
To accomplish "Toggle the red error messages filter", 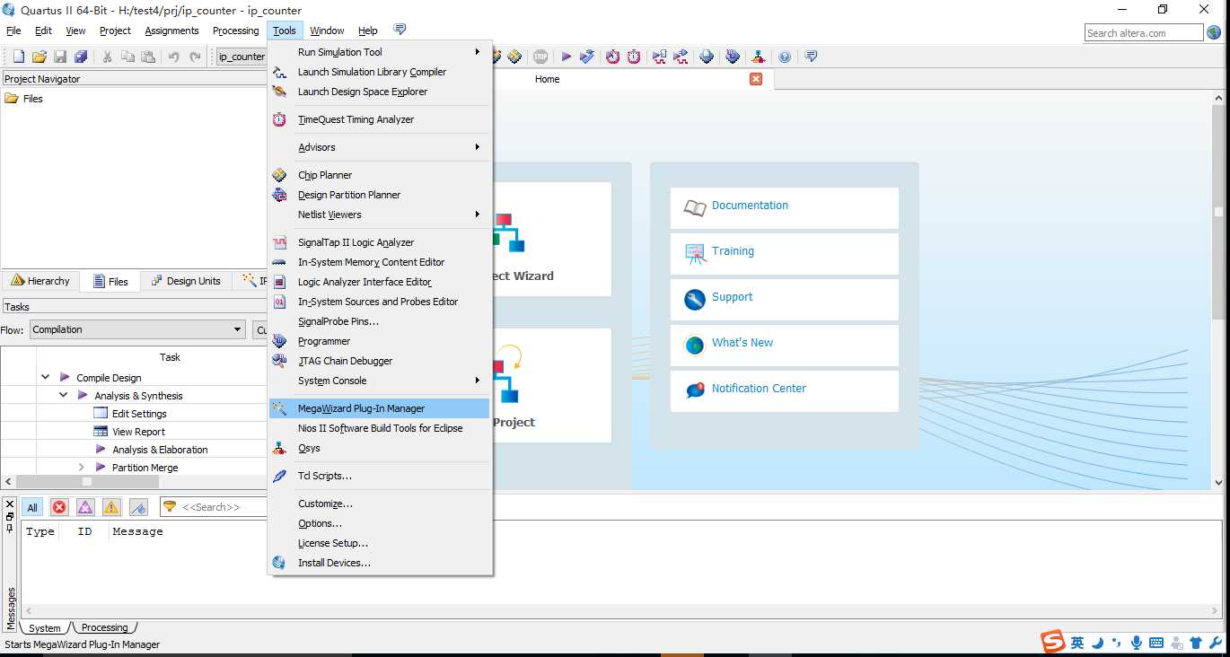I will pos(59,507).
